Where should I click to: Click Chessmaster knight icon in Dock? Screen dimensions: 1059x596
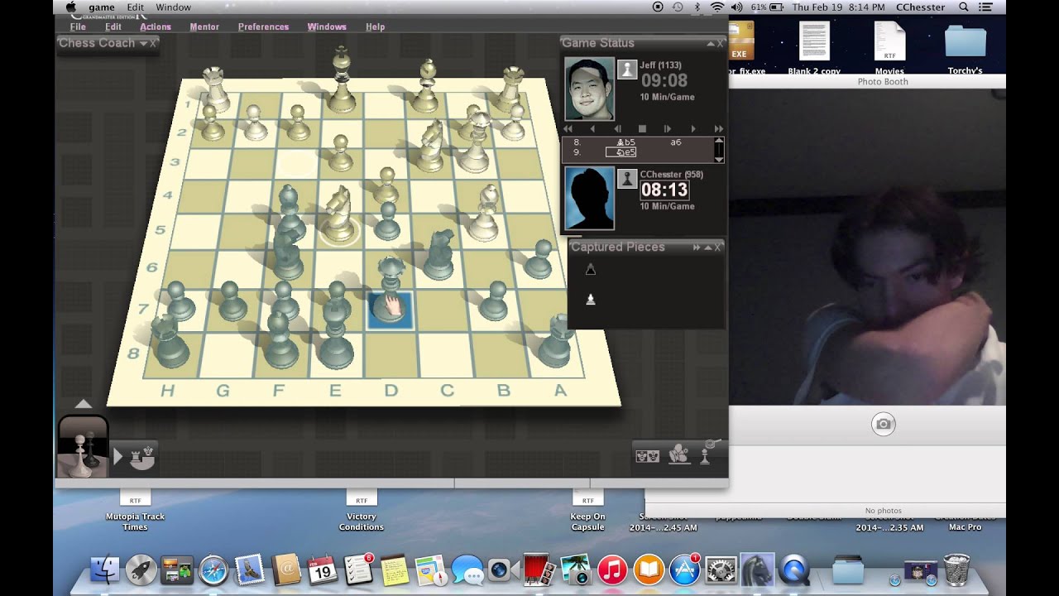point(758,570)
